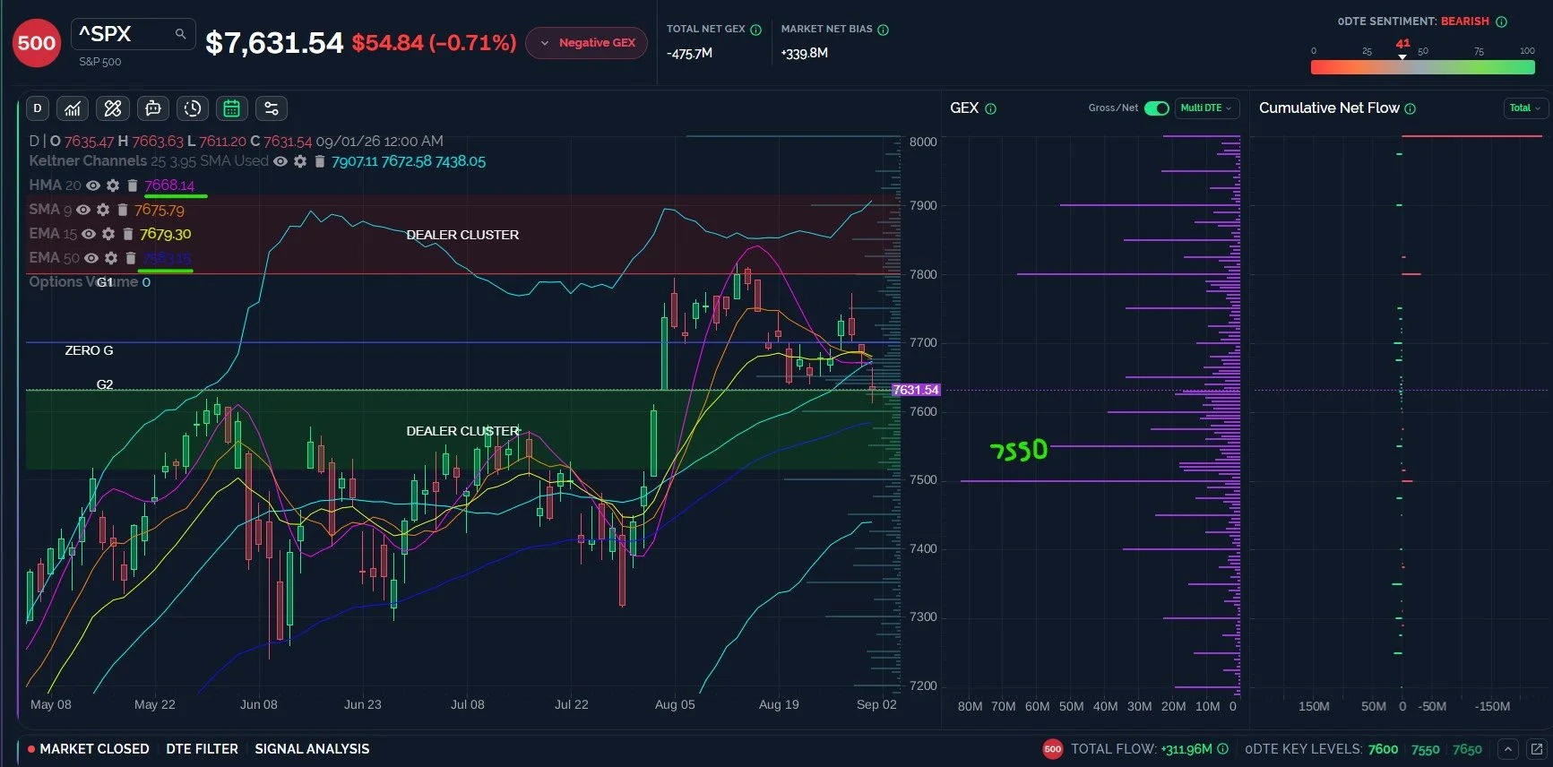Open the D timeframe selector
Image resolution: width=1553 pixels, height=767 pixels.
point(37,108)
